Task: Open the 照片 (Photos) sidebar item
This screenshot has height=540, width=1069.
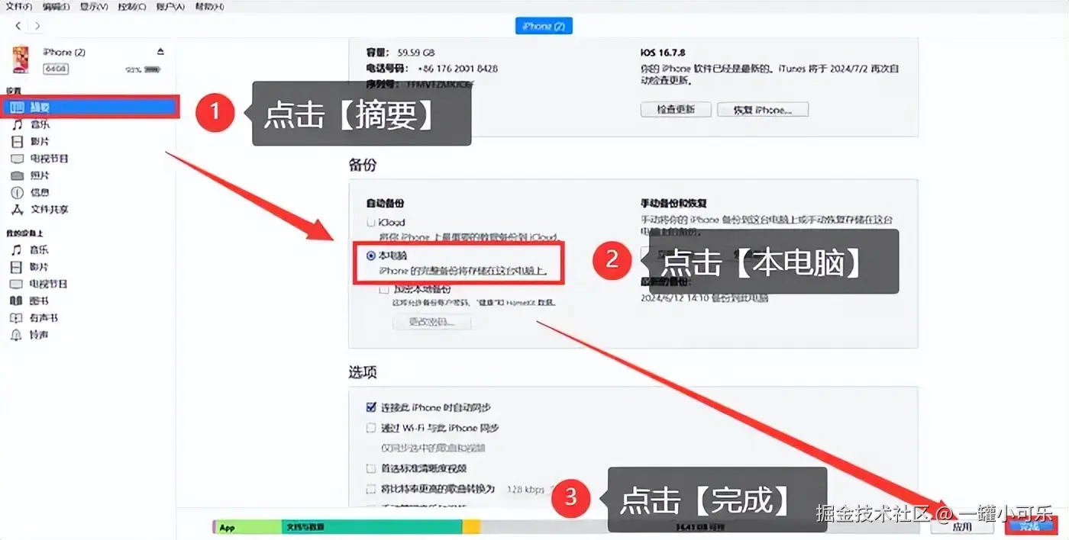Action: 40,175
